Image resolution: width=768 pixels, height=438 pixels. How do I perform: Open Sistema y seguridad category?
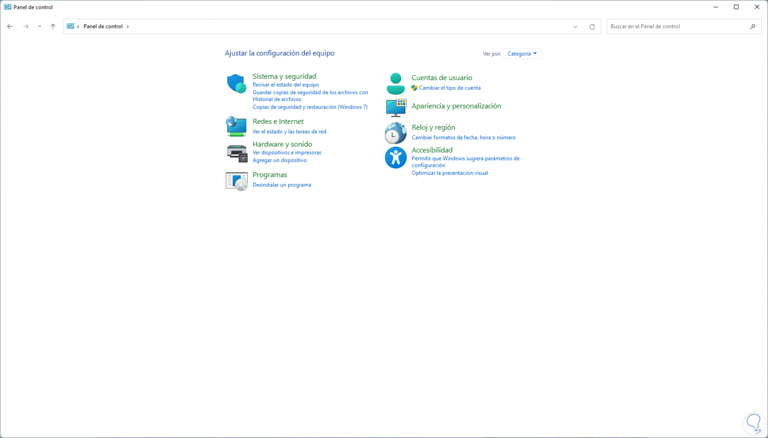coord(284,76)
